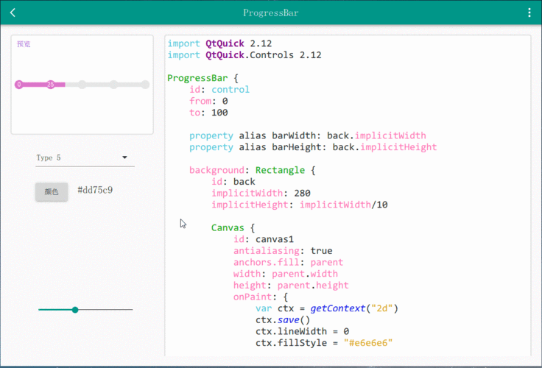
Task: Click the getContext("2d") code line
Action: 327,308
